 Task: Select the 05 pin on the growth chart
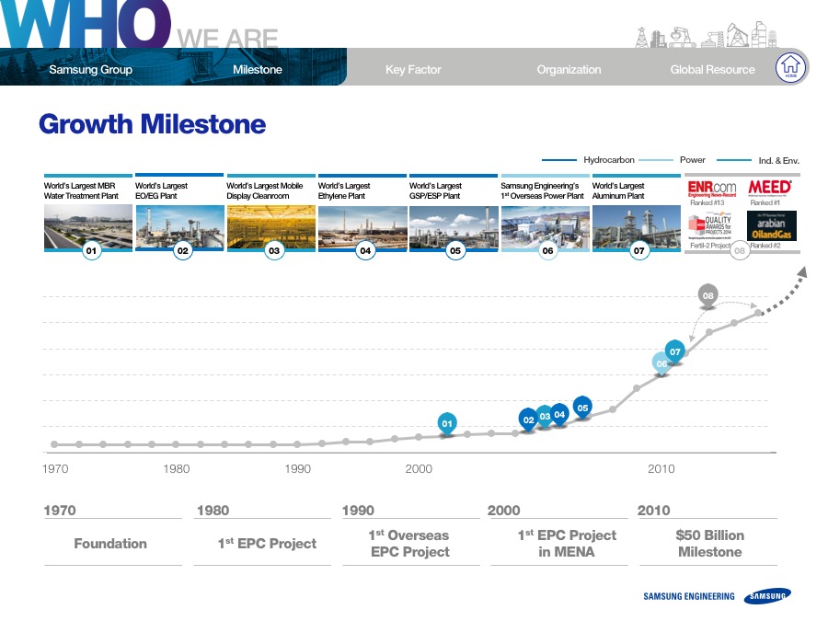pyautogui.click(x=582, y=408)
